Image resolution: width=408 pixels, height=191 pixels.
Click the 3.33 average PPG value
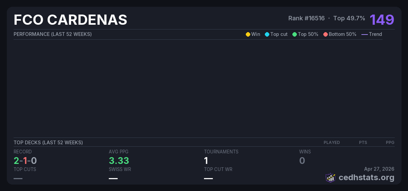point(119,161)
